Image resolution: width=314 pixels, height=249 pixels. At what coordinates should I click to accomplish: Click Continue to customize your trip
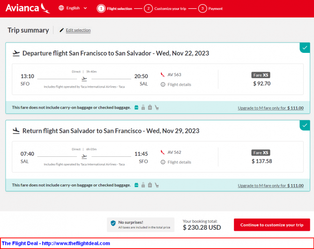click(x=272, y=225)
